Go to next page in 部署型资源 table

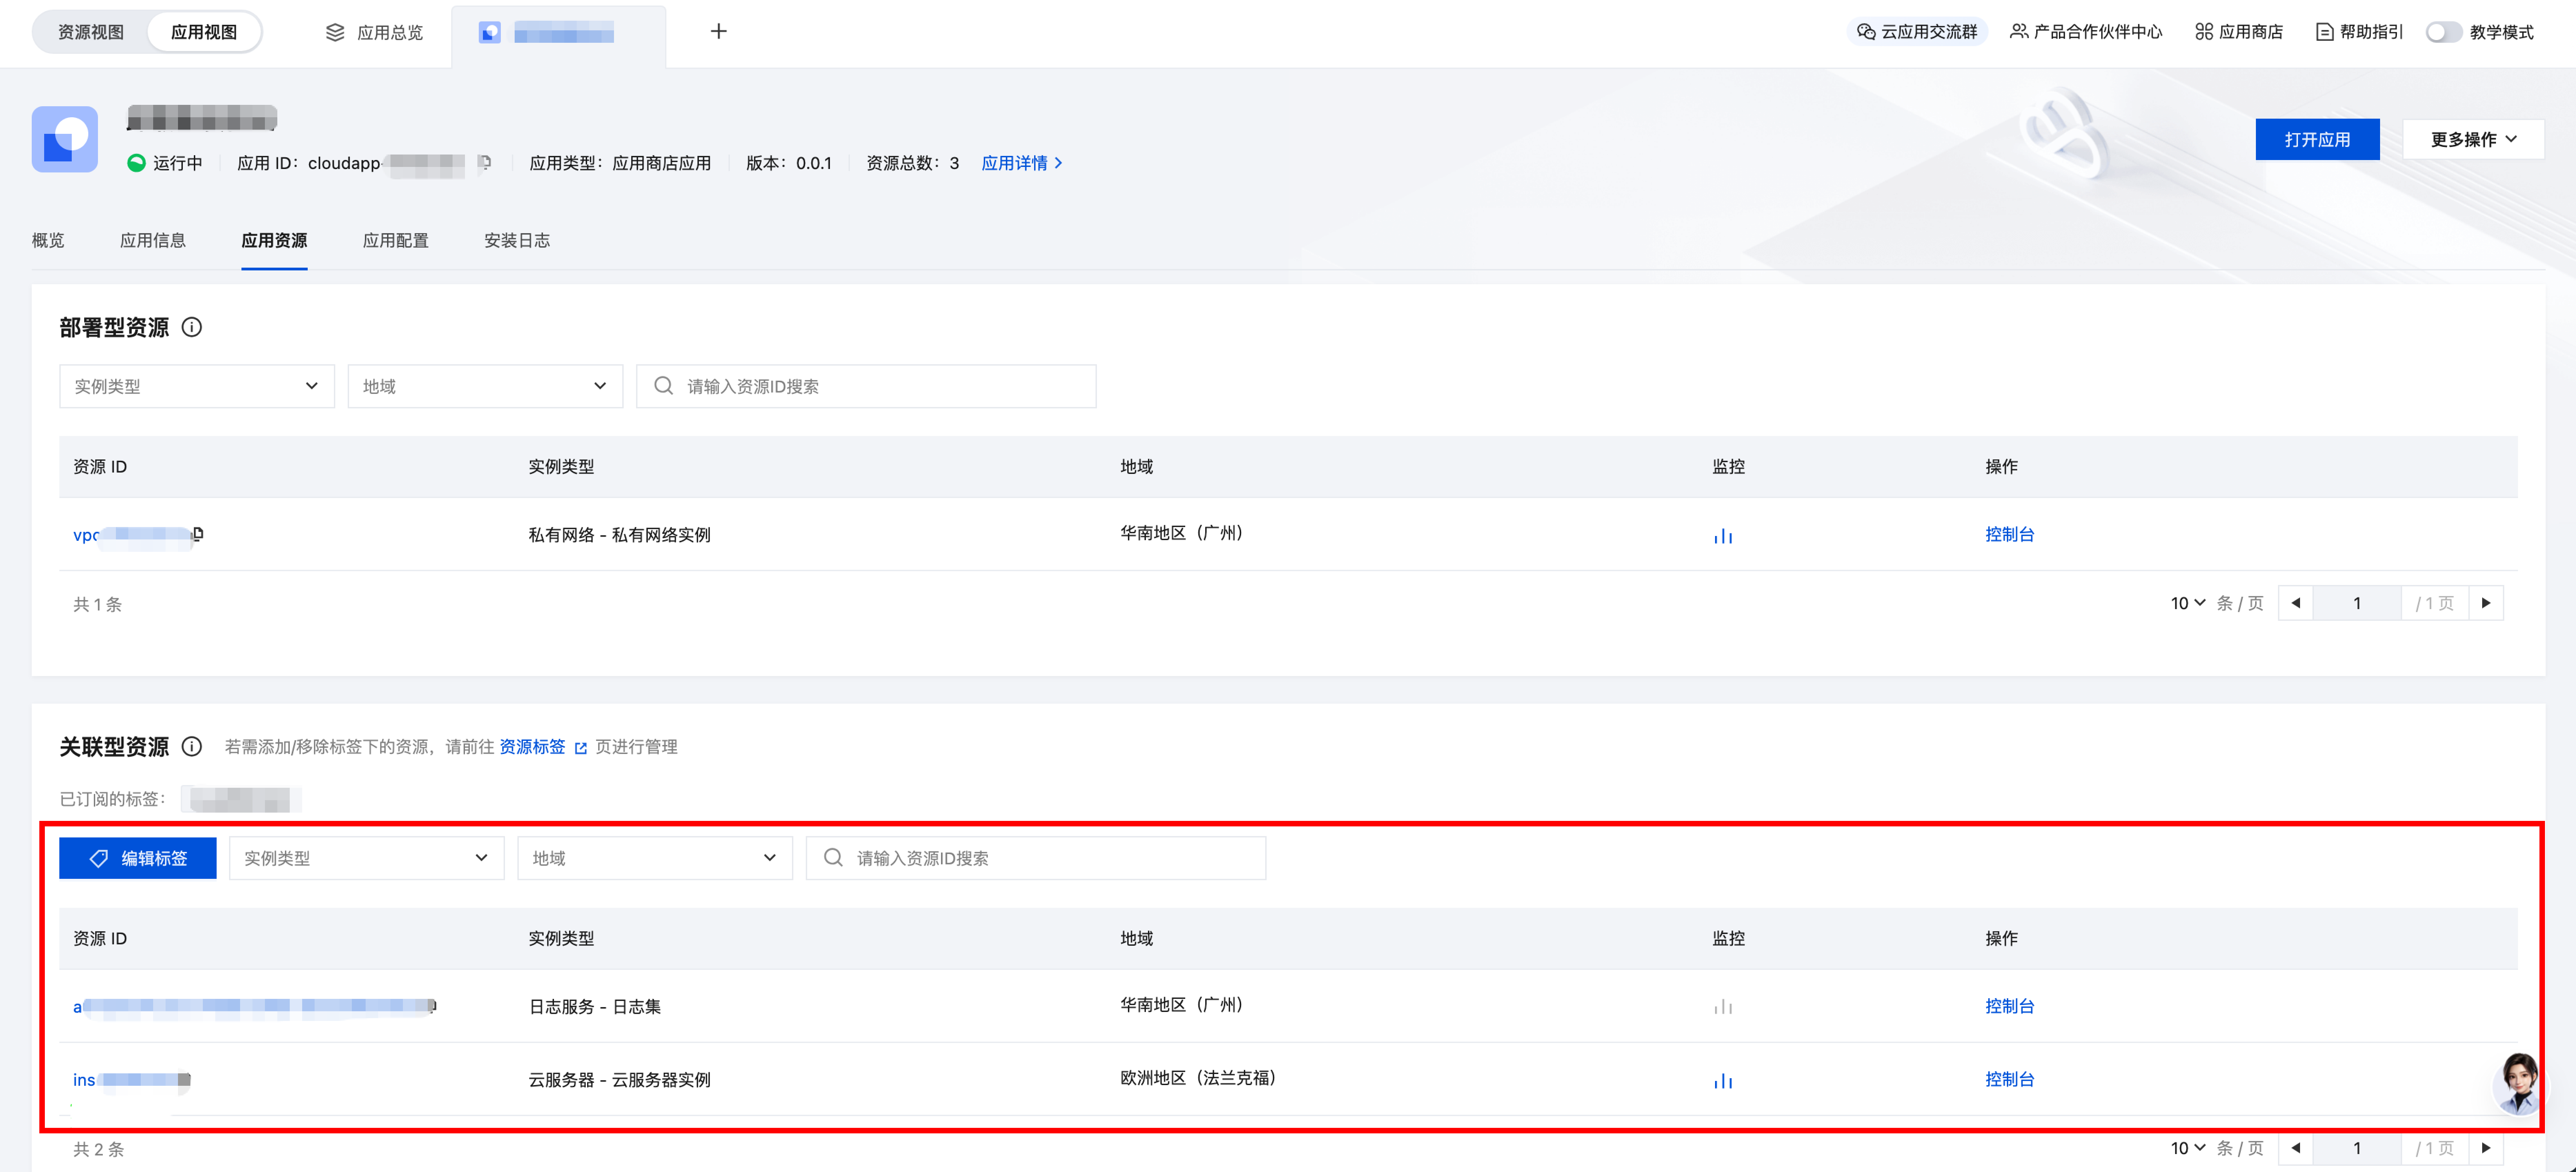coord(2486,603)
